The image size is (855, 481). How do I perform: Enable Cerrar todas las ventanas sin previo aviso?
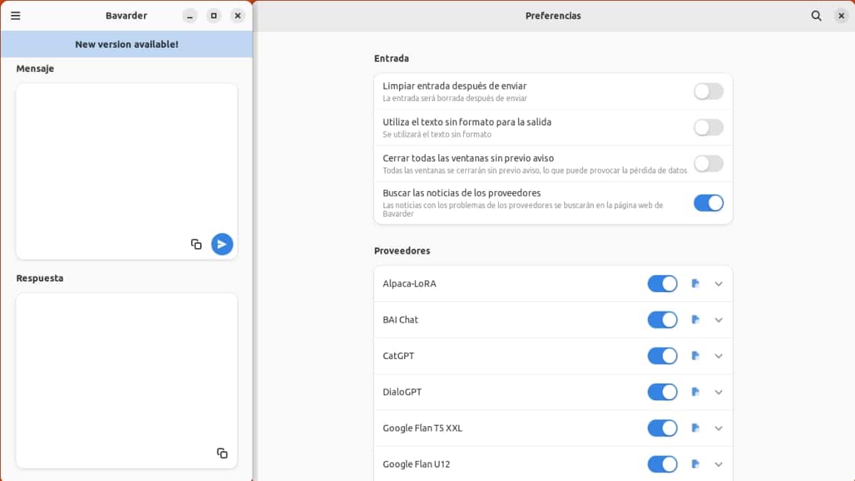point(708,164)
